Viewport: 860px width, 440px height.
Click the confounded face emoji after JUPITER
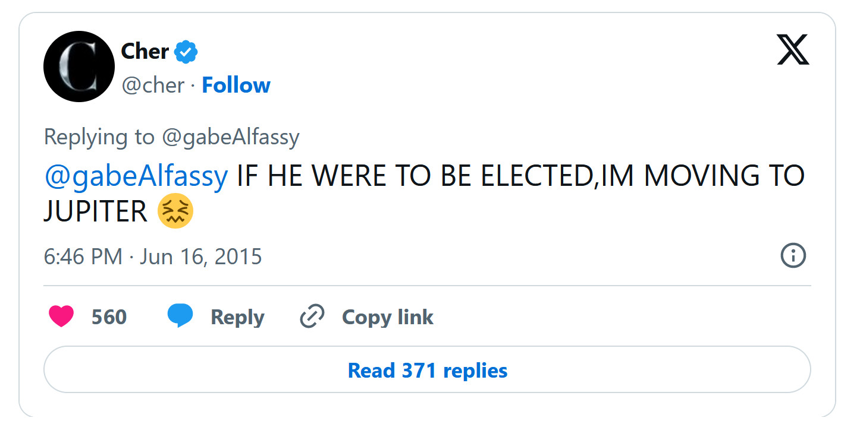[175, 213]
